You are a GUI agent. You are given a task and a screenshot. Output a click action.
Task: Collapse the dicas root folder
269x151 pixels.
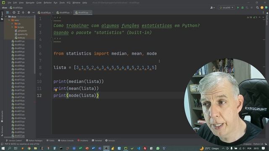click(x=6, y=17)
